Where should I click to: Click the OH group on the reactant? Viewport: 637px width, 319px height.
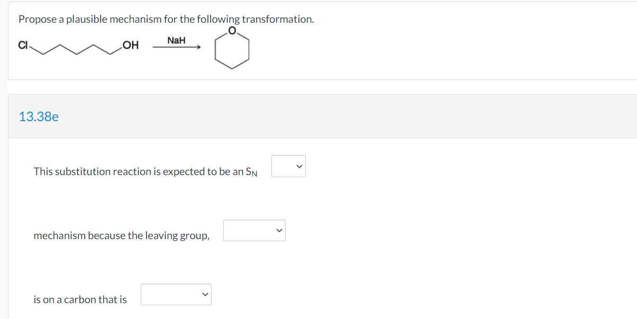pos(130,45)
